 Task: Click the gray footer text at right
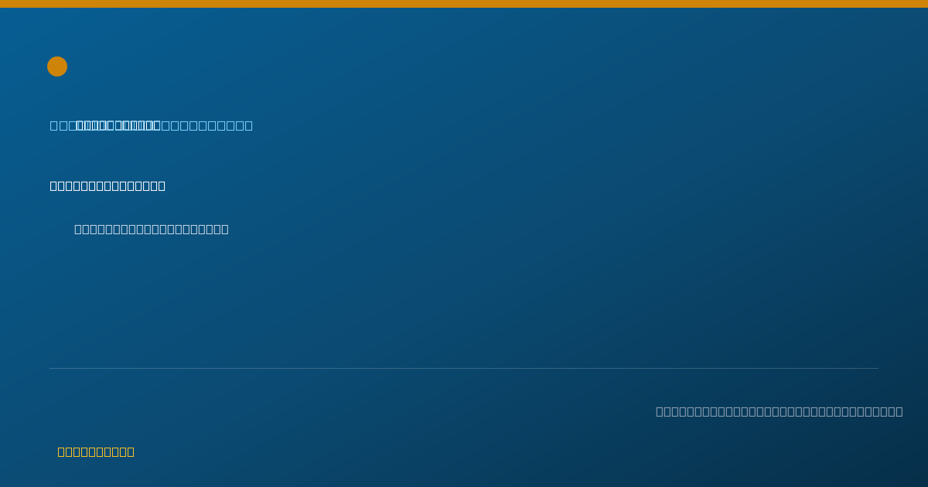[780, 411]
